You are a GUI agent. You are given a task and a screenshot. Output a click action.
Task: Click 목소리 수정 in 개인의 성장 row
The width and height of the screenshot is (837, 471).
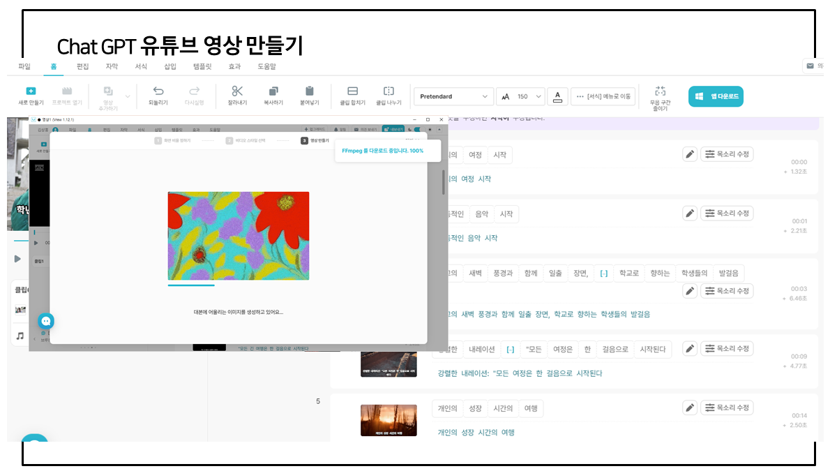(727, 408)
